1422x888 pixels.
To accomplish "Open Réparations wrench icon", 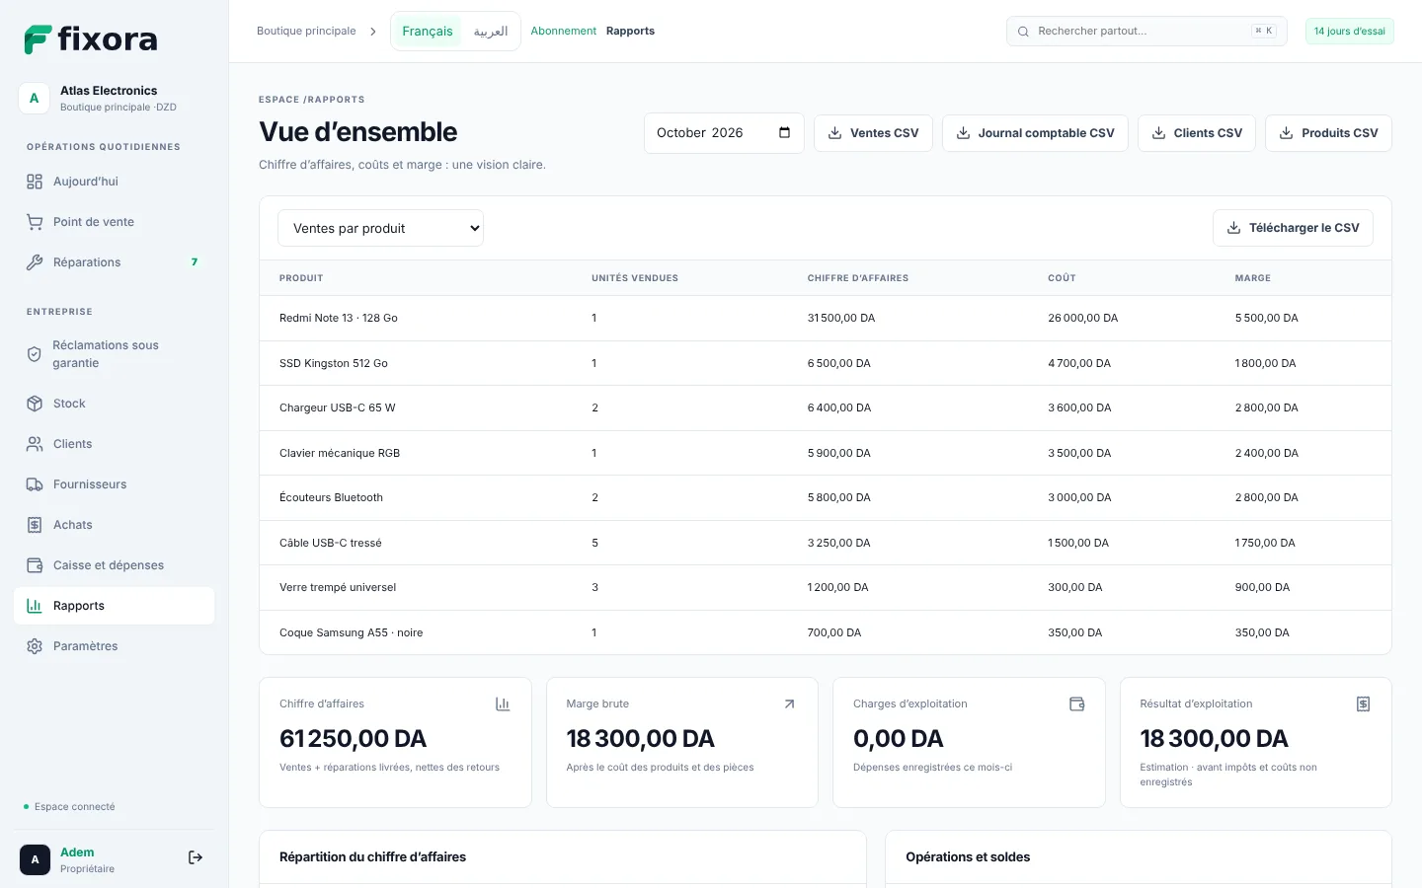I will point(35,262).
